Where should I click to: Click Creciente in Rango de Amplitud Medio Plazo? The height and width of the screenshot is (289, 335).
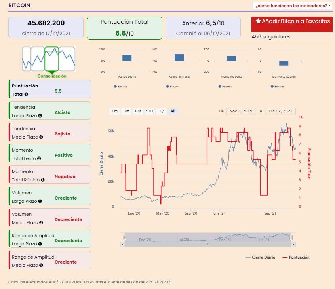[x=66, y=262]
